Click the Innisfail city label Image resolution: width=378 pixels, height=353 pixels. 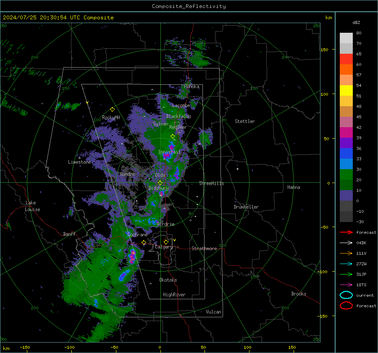pos(169,152)
